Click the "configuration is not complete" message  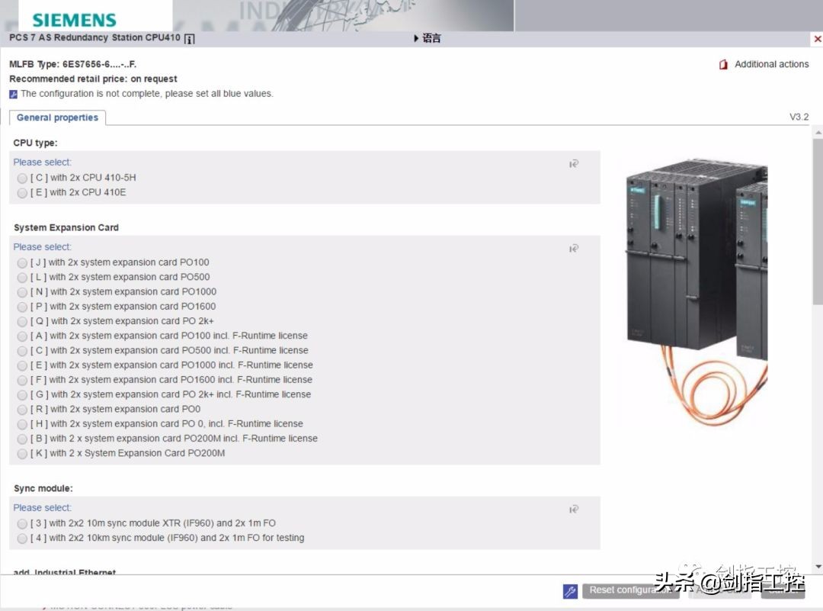click(x=147, y=94)
